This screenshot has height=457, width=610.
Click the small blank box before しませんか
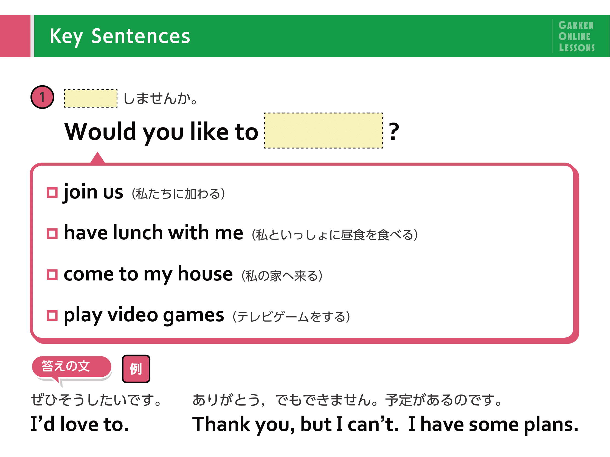(91, 98)
